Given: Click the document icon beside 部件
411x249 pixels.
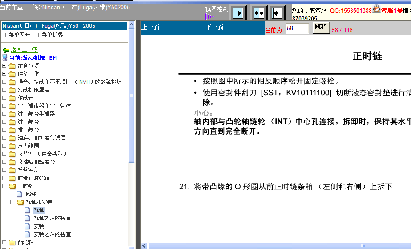Looking at the screenshot, I should coord(20,194).
